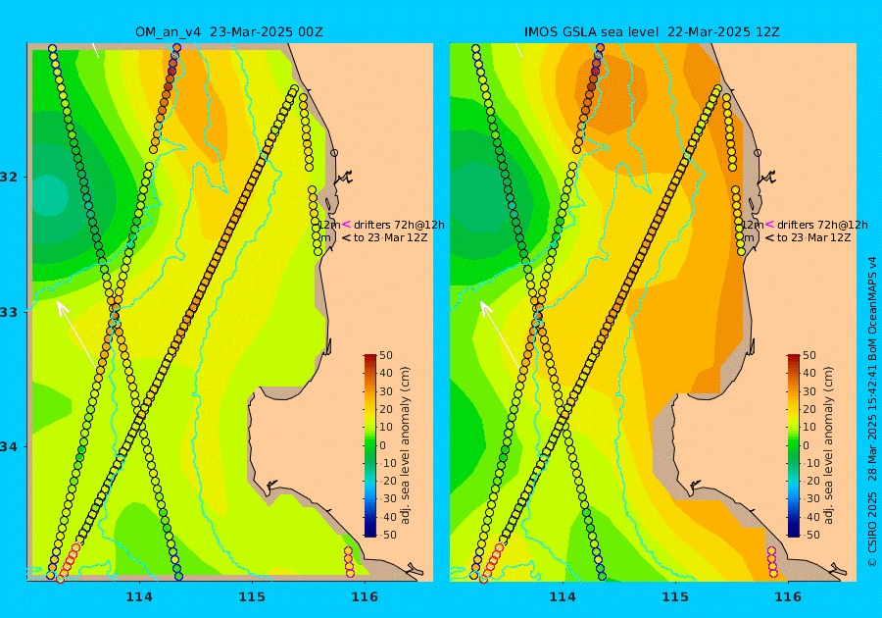This screenshot has width=882, height=618.
Task: Click the dark green low-anomaly eddy in the OM_an_v4 map
Action: 51,196
